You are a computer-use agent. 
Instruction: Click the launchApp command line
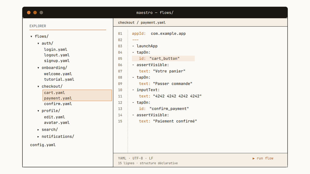(x=145, y=46)
